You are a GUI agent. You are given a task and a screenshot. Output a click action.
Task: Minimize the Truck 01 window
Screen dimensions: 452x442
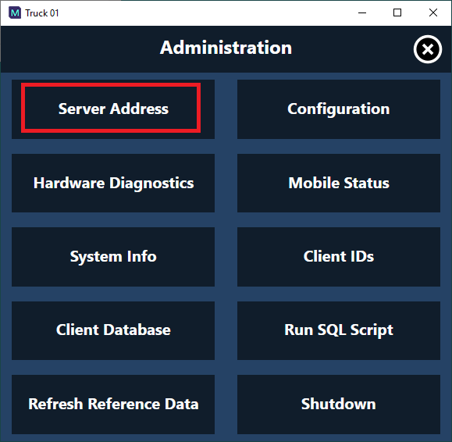pos(362,12)
